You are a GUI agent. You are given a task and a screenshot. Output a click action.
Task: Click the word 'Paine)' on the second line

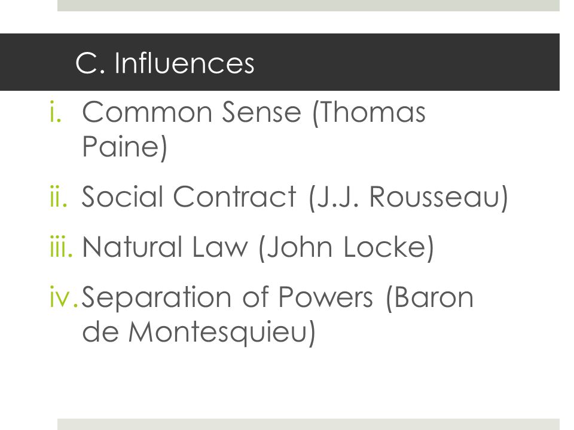coord(124,147)
